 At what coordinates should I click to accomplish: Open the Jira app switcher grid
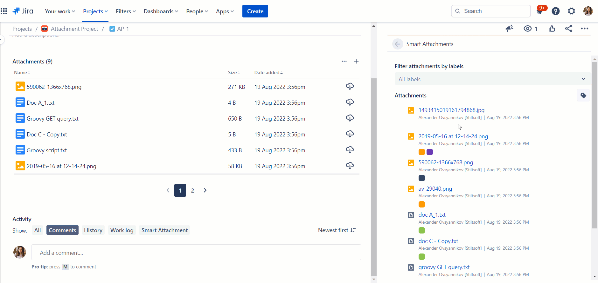pos(4,11)
